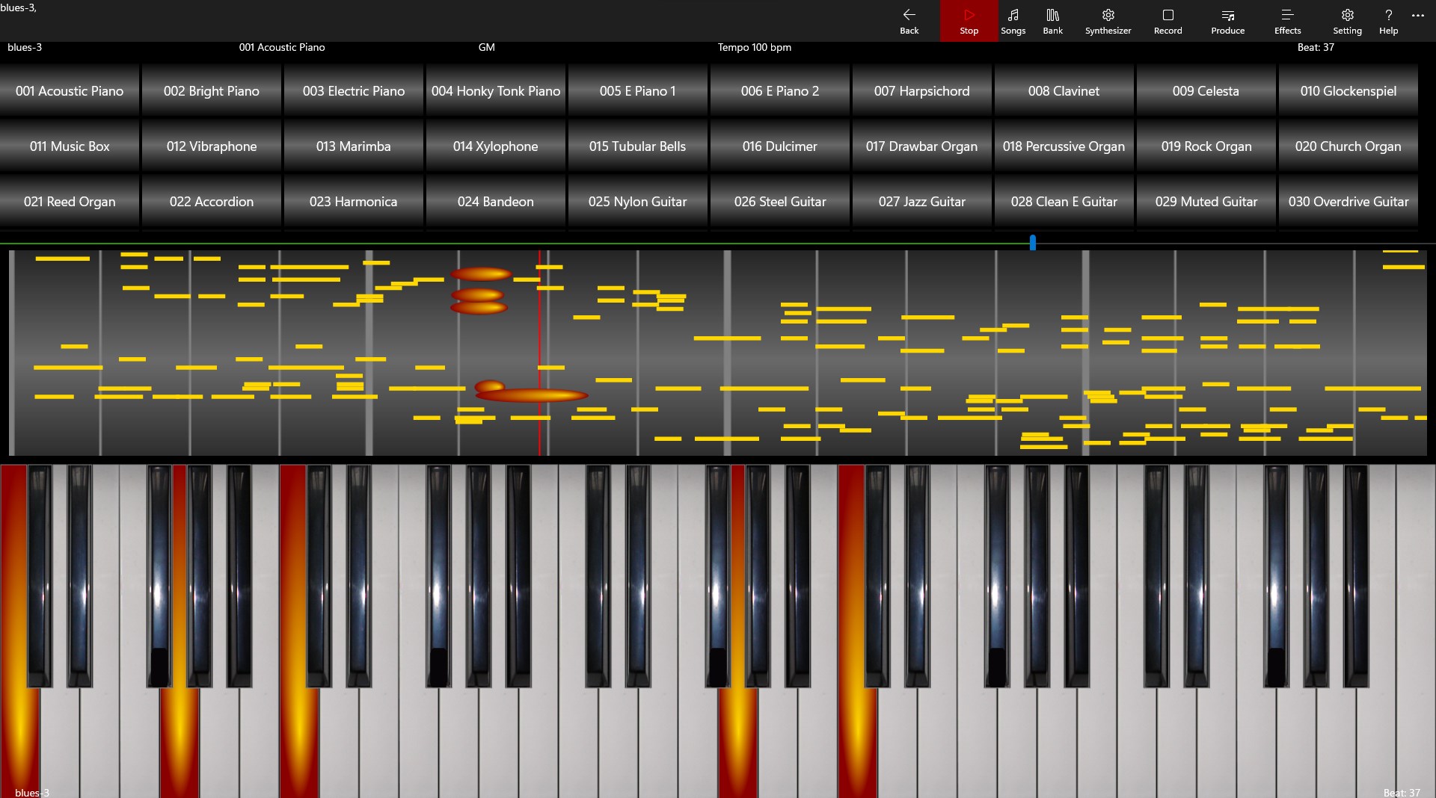Open the Setting panel
Viewport: 1436px width, 798px height.
click(1347, 21)
